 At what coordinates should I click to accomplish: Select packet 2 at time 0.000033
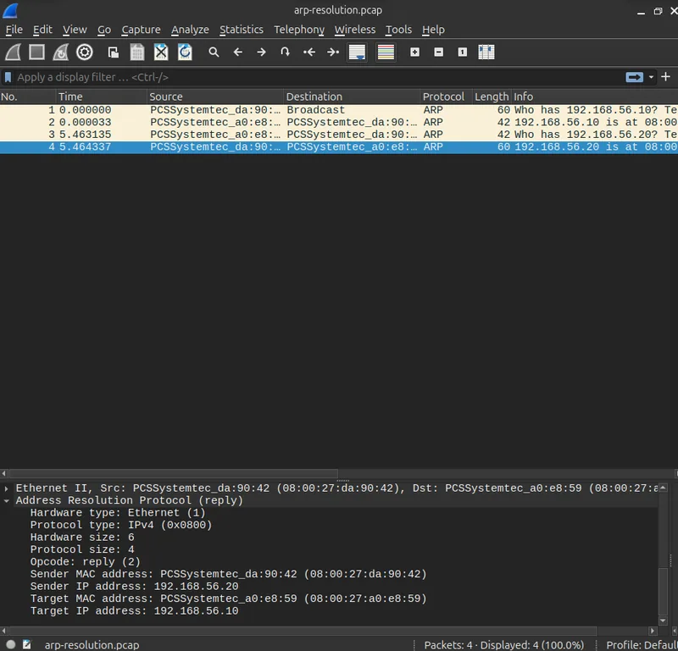[x=339, y=122]
